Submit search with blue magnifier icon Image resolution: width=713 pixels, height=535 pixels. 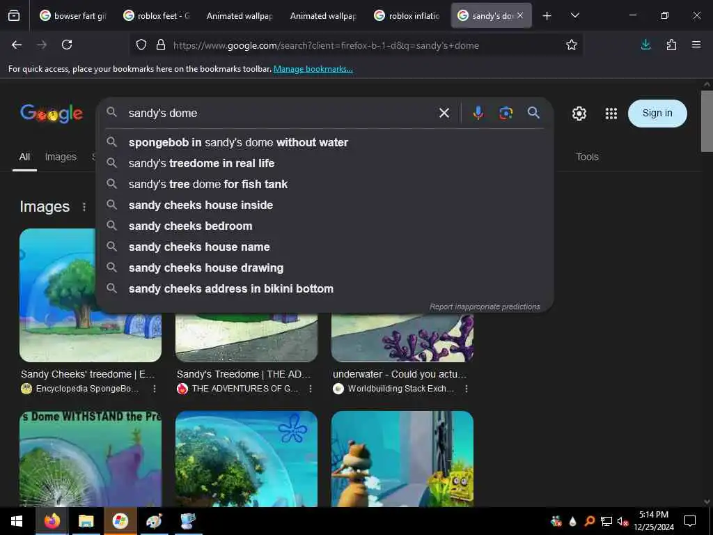(x=534, y=113)
